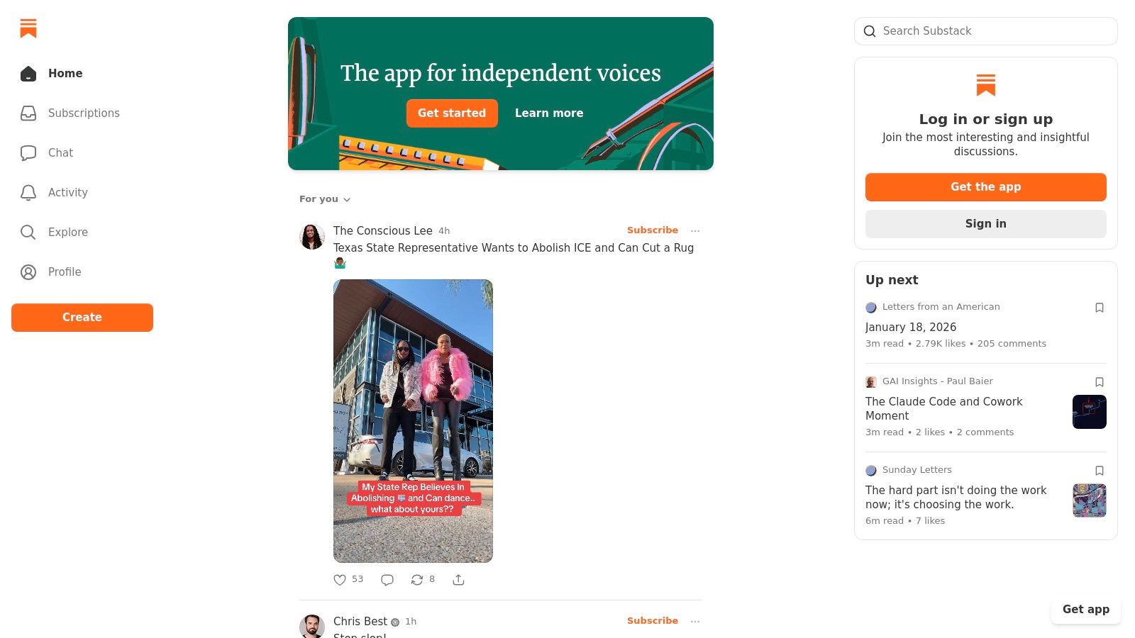Open more options for The Conscious Lee post
Viewport: 1135px width, 638px height.
(695, 230)
